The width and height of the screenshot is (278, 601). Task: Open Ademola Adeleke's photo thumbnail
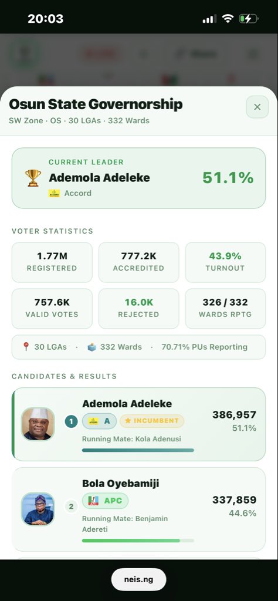tap(38, 424)
